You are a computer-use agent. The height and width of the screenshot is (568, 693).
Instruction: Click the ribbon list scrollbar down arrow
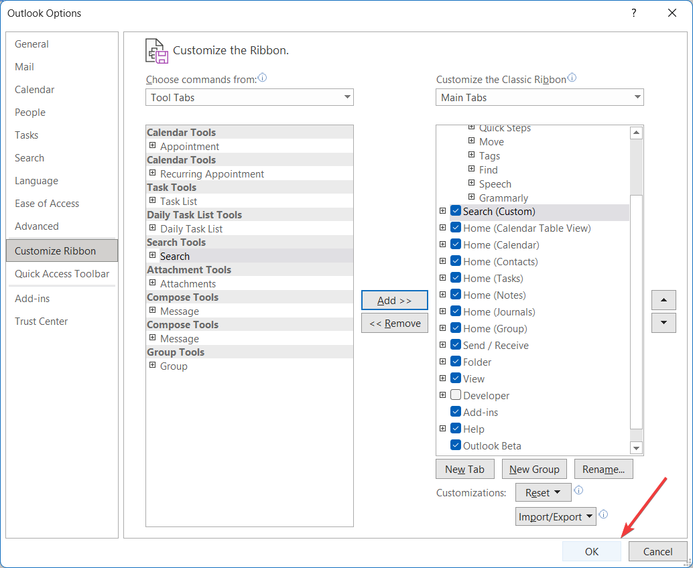[636, 448]
